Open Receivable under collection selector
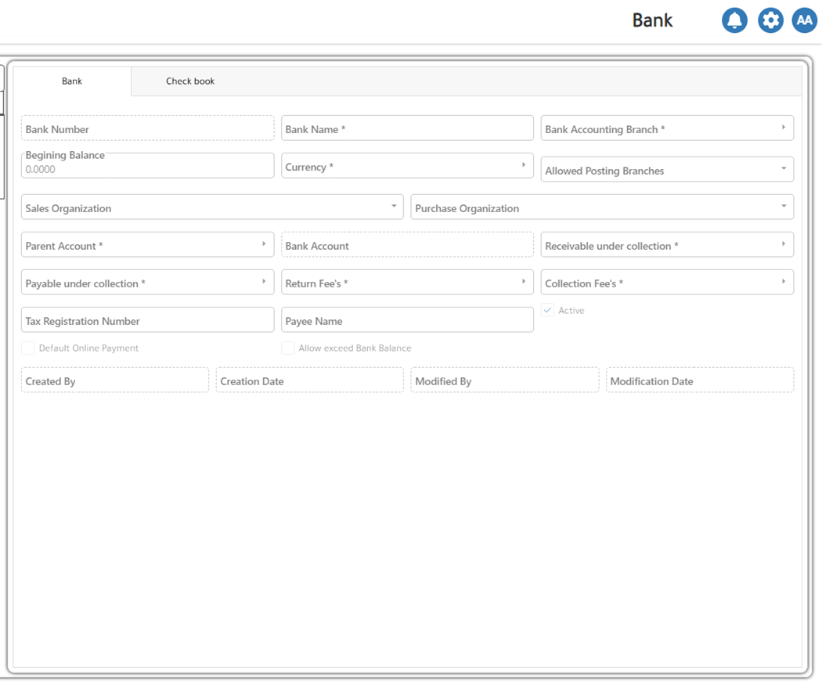 (x=784, y=244)
